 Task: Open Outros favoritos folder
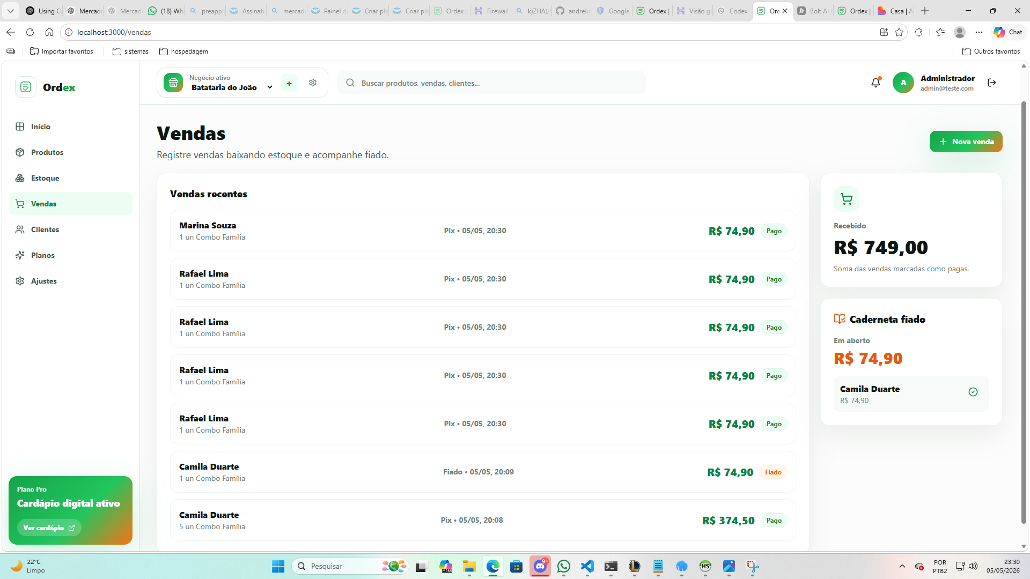coord(991,51)
